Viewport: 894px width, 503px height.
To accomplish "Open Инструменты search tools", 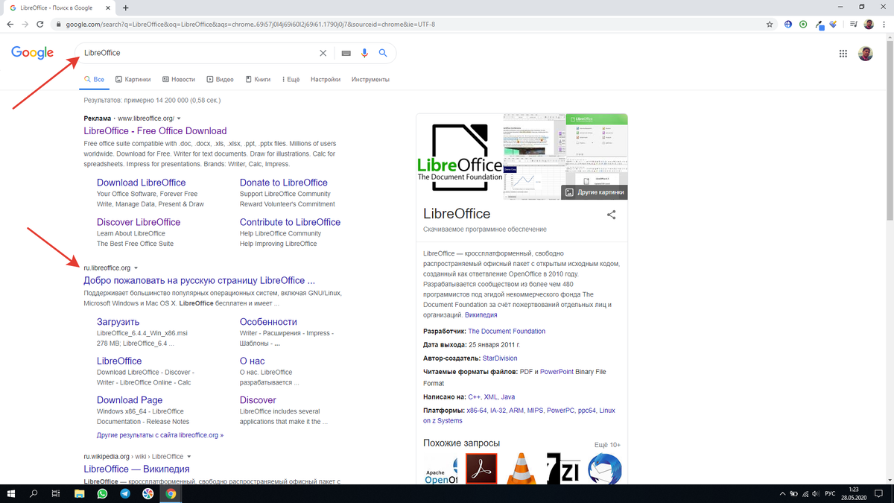I will click(x=370, y=79).
